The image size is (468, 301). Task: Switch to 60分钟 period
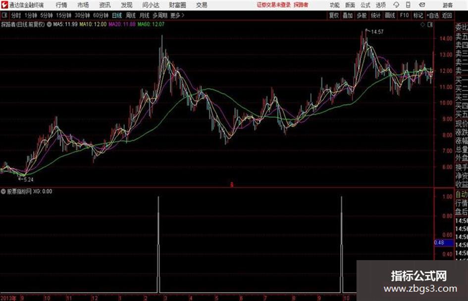coord(101,15)
